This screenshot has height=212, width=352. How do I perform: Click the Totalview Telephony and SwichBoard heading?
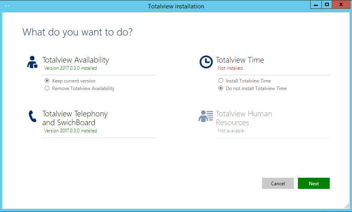tap(75, 118)
